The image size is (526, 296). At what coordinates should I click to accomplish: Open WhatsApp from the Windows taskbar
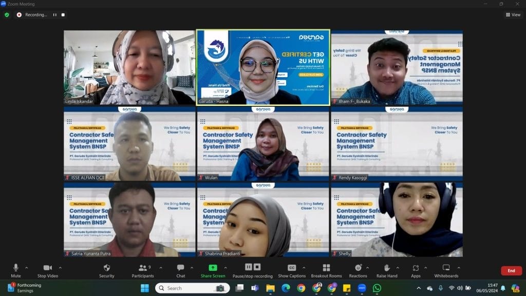pyautogui.click(x=377, y=288)
